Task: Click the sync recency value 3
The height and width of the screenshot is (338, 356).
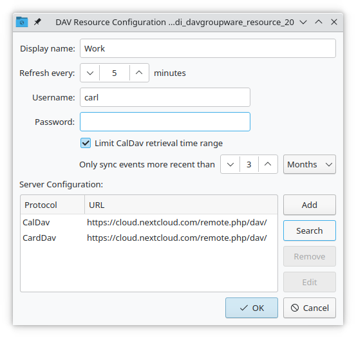Action: click(x=249, y=164)
